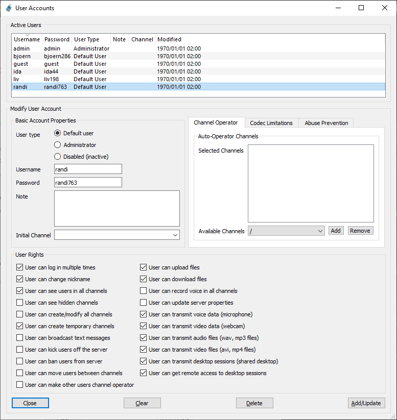Open the Abuse Prevention tab
Image resolution: width=397 pixels, height=420 pixels.
[326, 123]
